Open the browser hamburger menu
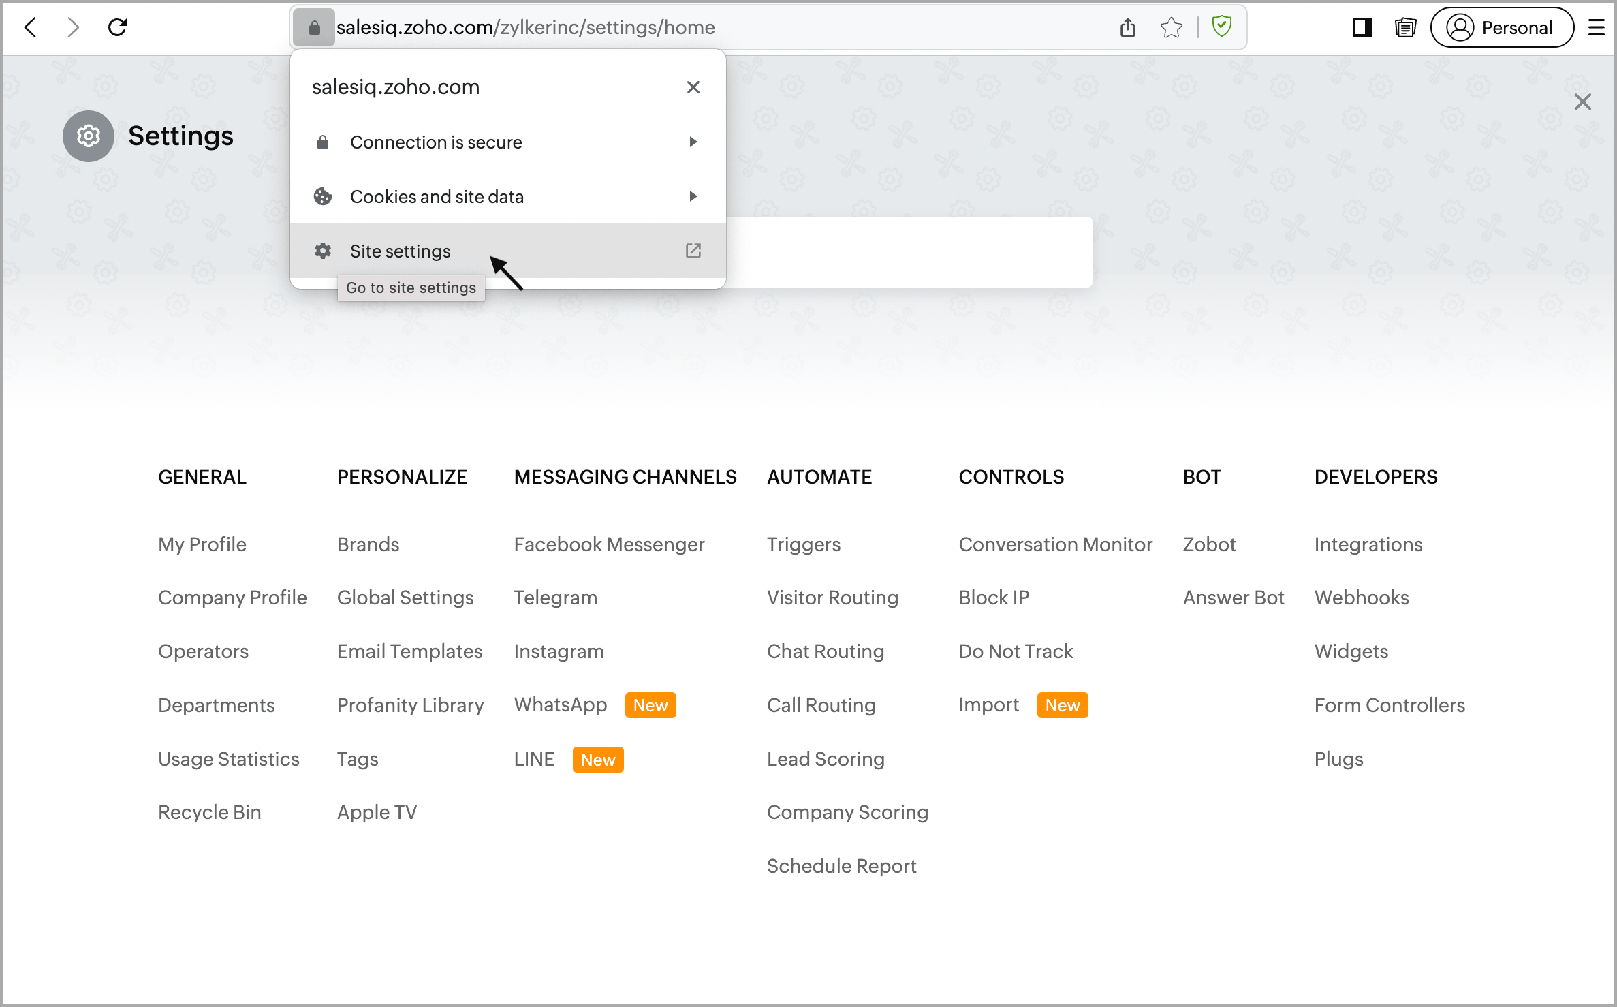This screenshot has height=1007, width=1617. point(1596,27)
